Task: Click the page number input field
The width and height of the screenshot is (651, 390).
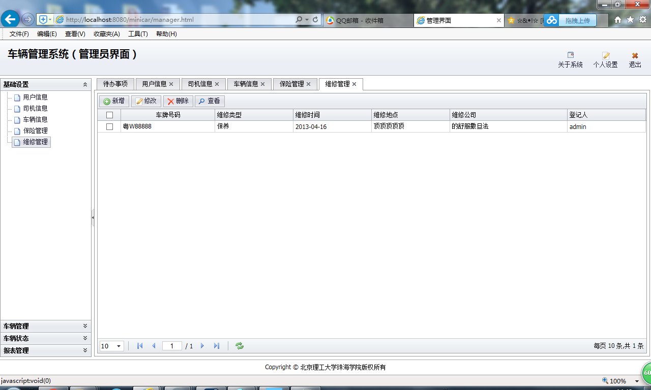Action: click(x=172, y=345)
